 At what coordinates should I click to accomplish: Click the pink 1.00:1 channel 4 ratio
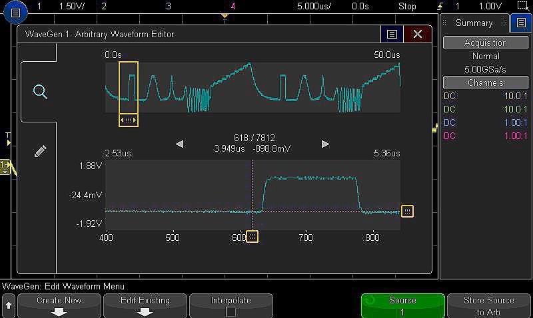516,136
